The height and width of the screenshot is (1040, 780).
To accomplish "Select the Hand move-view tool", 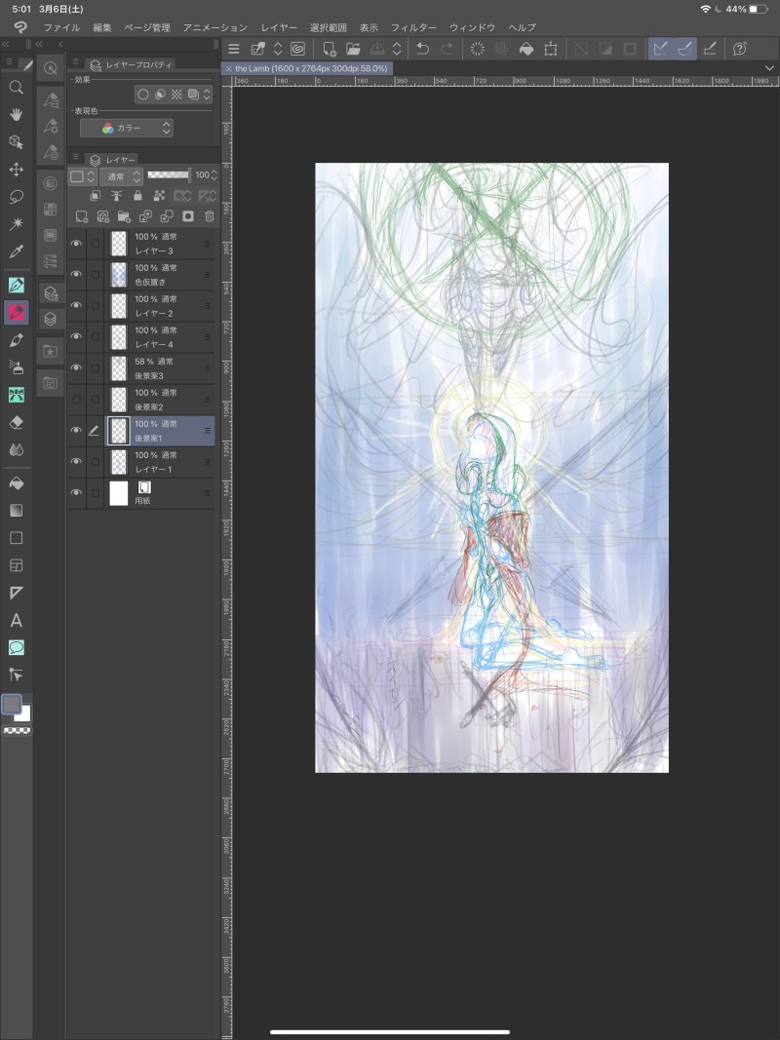I will click(x=16, y=115).
